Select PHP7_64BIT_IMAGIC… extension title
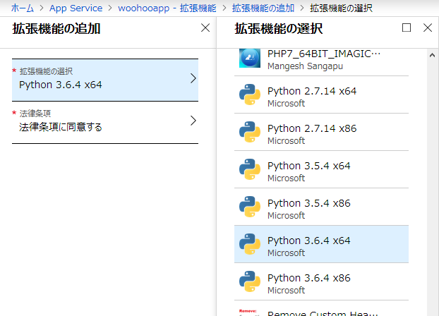The image size is (439, 316). tap(324, 54)
